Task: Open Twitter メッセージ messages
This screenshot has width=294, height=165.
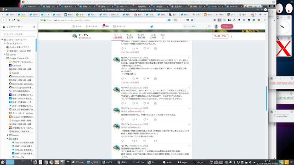Action: [119, 27]
